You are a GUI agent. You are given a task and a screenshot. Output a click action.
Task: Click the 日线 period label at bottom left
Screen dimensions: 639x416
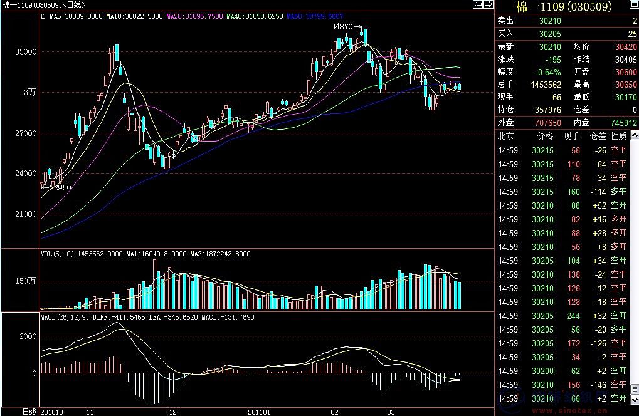coord(29,412)
